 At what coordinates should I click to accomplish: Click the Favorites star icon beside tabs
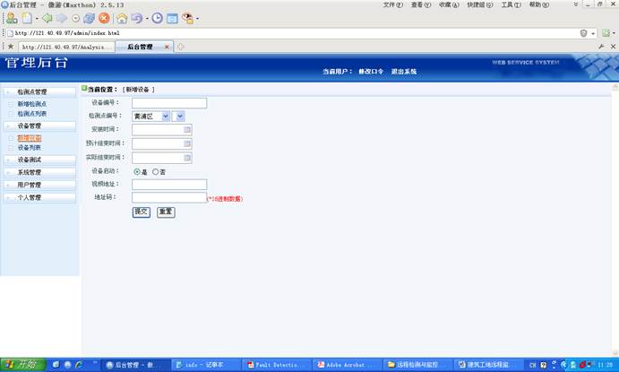pos(10,47)
